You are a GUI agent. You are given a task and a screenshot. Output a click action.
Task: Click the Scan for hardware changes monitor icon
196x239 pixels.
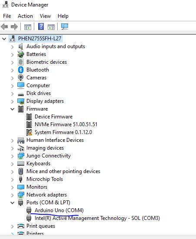pos(65,26)
